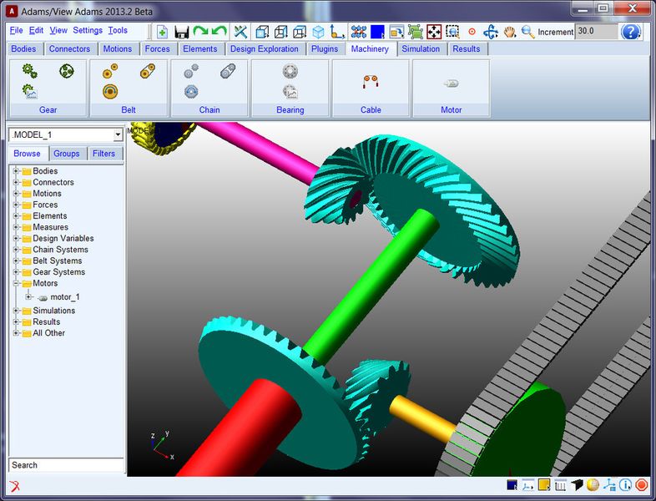
Task: Click the Motor creation icon in ribbon
Action: 451,83
